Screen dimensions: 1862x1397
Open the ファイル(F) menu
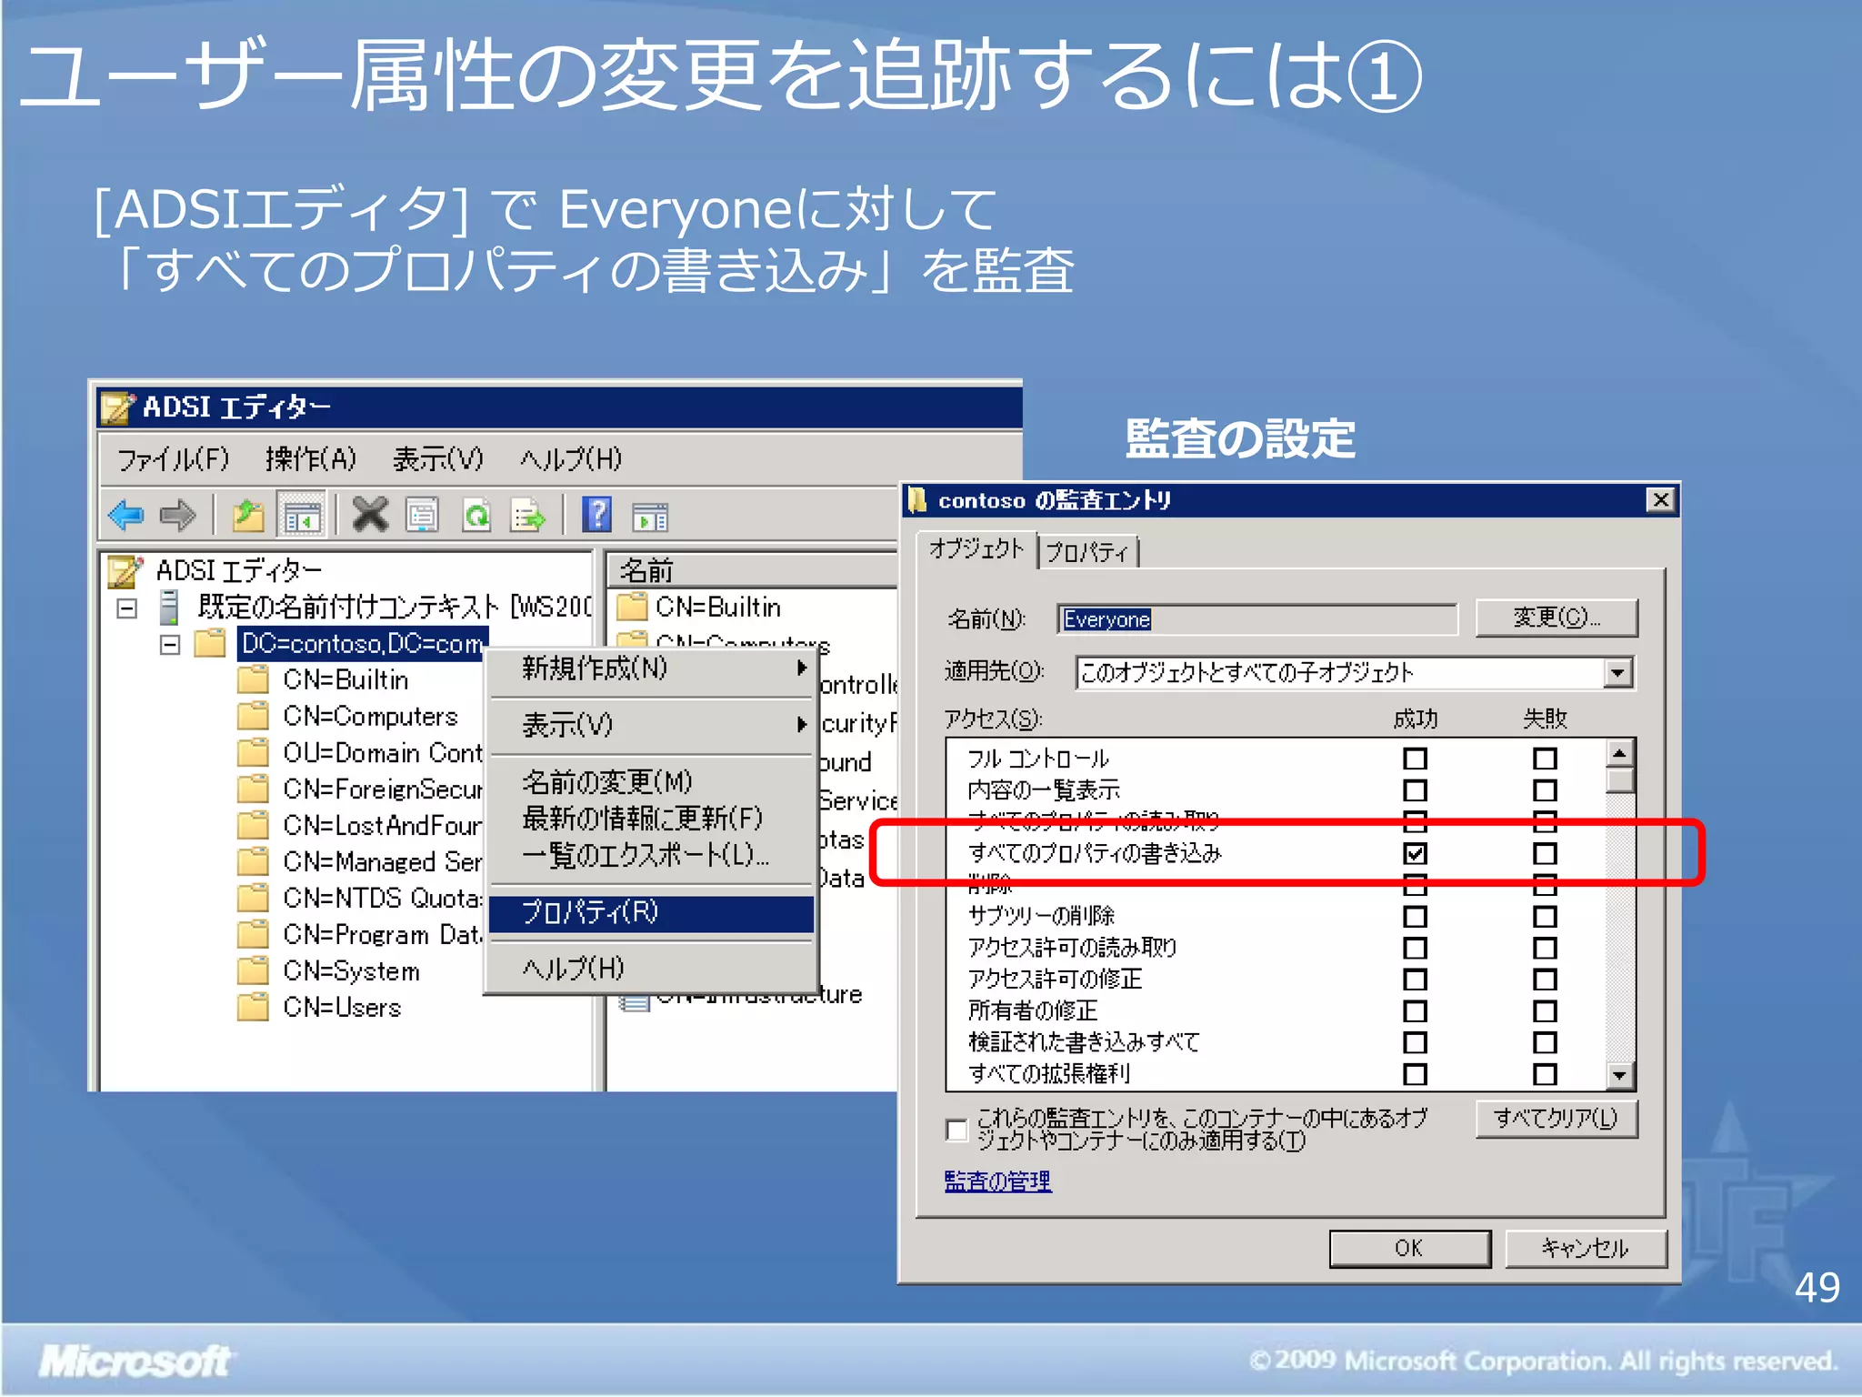173,459
